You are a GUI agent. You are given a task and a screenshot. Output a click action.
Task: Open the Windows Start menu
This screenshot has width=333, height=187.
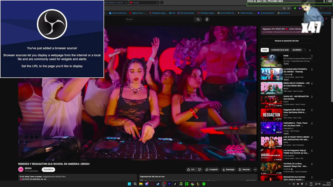click(x=129, y=184)
